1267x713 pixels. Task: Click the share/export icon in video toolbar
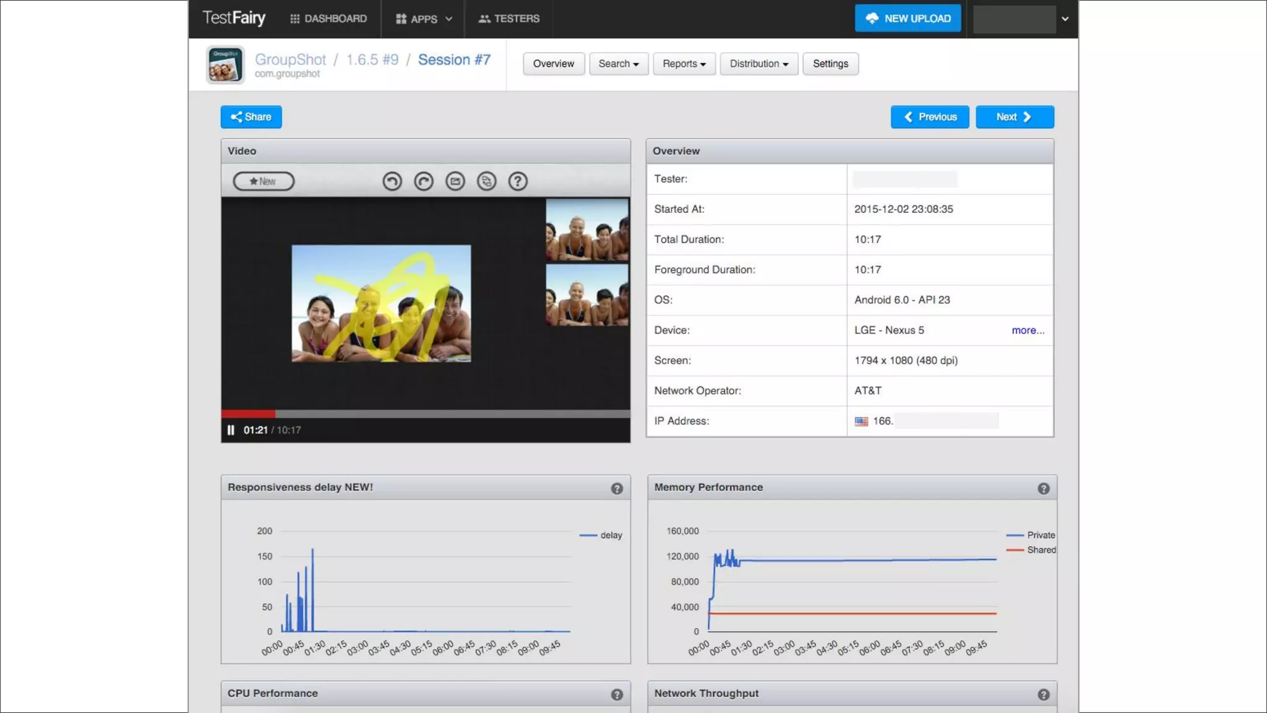455,181
